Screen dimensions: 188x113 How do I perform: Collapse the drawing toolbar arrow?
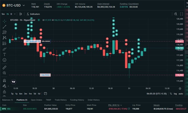8,86
